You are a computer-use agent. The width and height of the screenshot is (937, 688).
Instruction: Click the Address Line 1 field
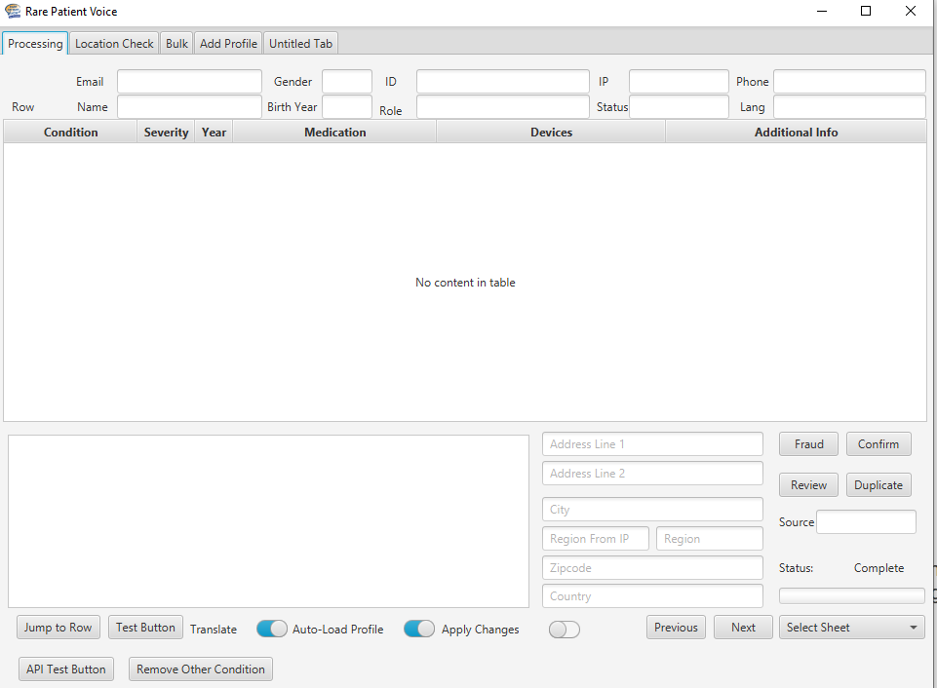(x=652, y=444)
